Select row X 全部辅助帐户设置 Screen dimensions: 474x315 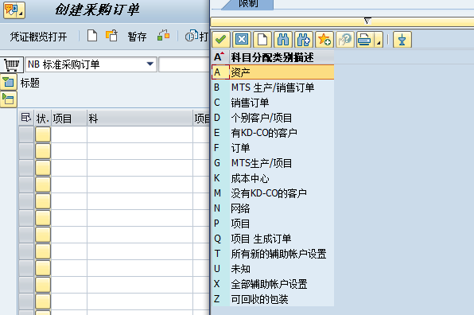(273, 284)
